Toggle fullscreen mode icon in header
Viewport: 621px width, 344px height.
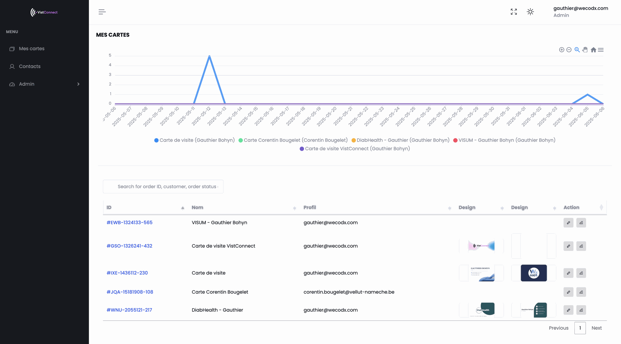coord(514,12)
